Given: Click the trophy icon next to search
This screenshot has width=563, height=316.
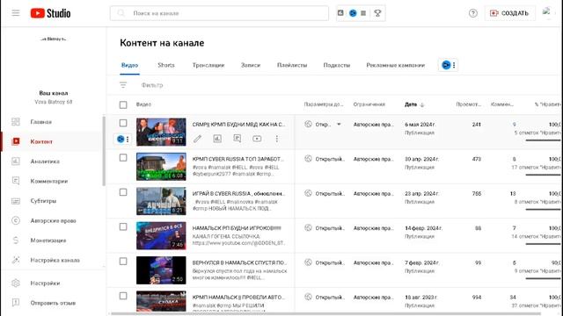Looking at the screenshot, I should tap(377, 13).
